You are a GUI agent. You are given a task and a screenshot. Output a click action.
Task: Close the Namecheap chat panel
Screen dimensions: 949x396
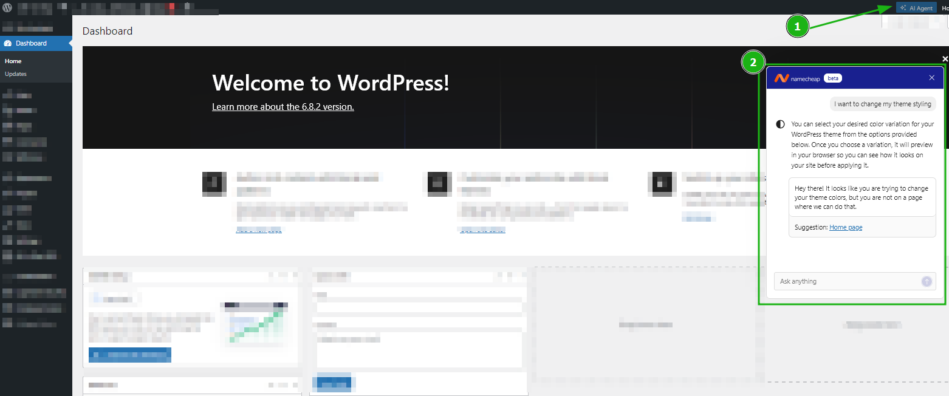(x=931, y=78)
